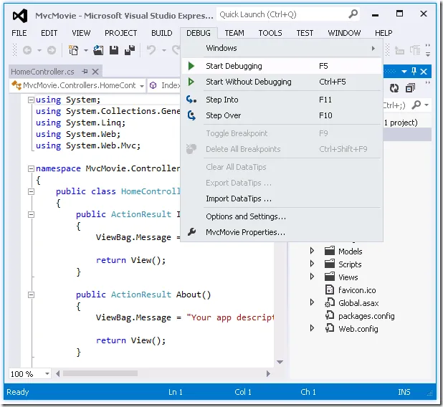This screenshot has width=443, height=407.
Task: Expand the Models folder in Solution Explorer
Action: pyautogui.click(x=312, y=251)
